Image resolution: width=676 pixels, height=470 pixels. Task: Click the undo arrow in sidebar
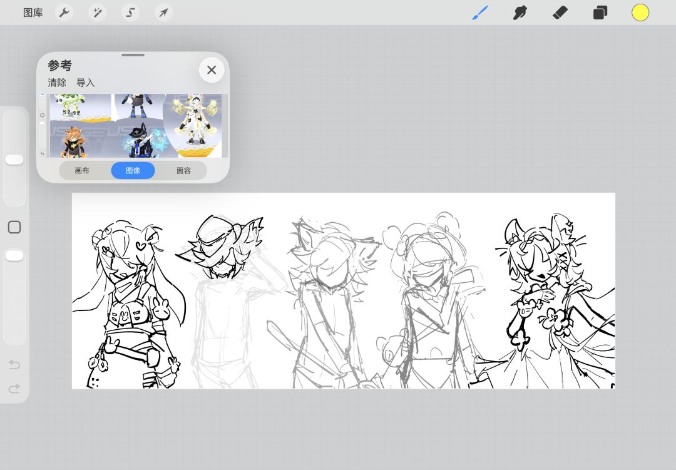pyautogui.click(x=14, y=365)
